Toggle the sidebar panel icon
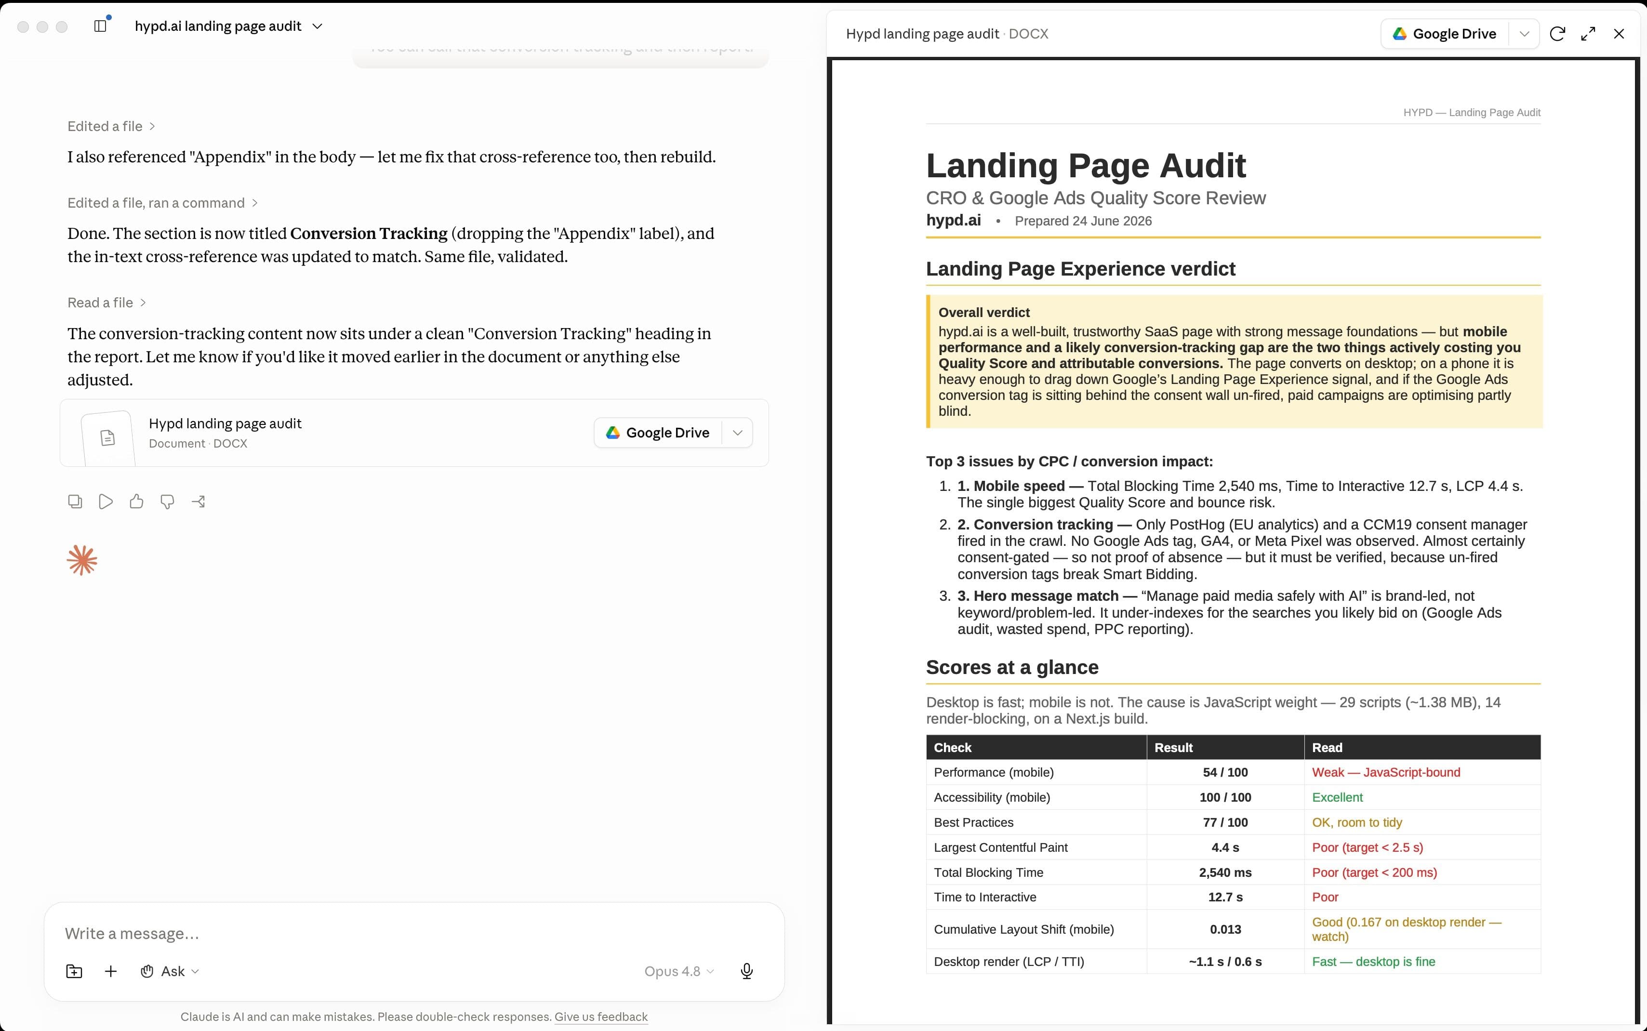Viewport: 1647px width, 1031px height. [100, 26]
